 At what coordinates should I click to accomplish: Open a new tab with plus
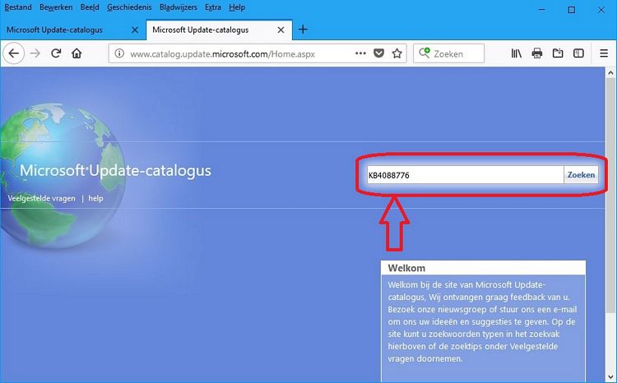coord(303,30)
